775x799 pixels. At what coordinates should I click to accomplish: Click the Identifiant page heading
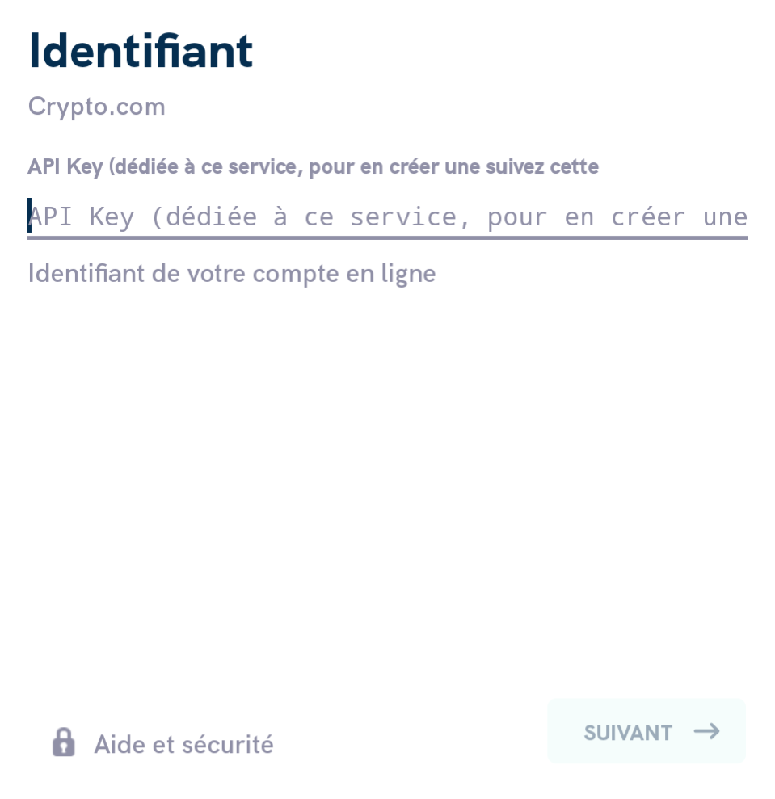[141, 50]
